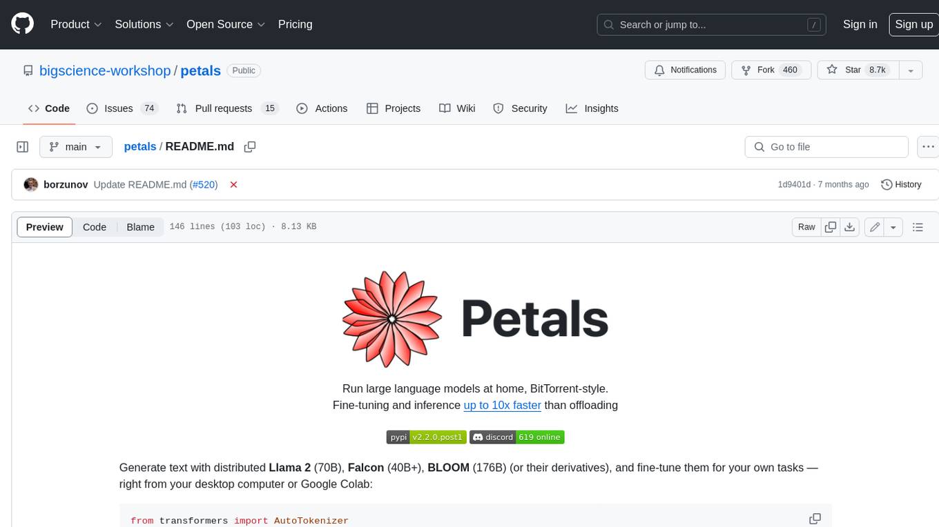Switch to the Issues tab

122,108
